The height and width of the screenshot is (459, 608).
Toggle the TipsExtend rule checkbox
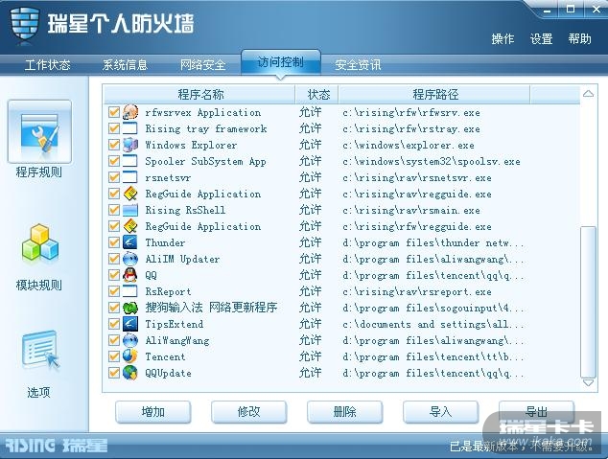pyautogui.click(x=114, y=324)
